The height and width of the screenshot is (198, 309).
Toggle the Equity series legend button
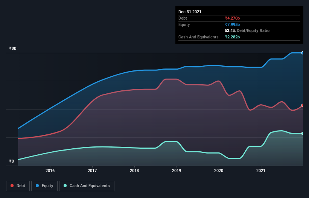click(x=44, y=186)
